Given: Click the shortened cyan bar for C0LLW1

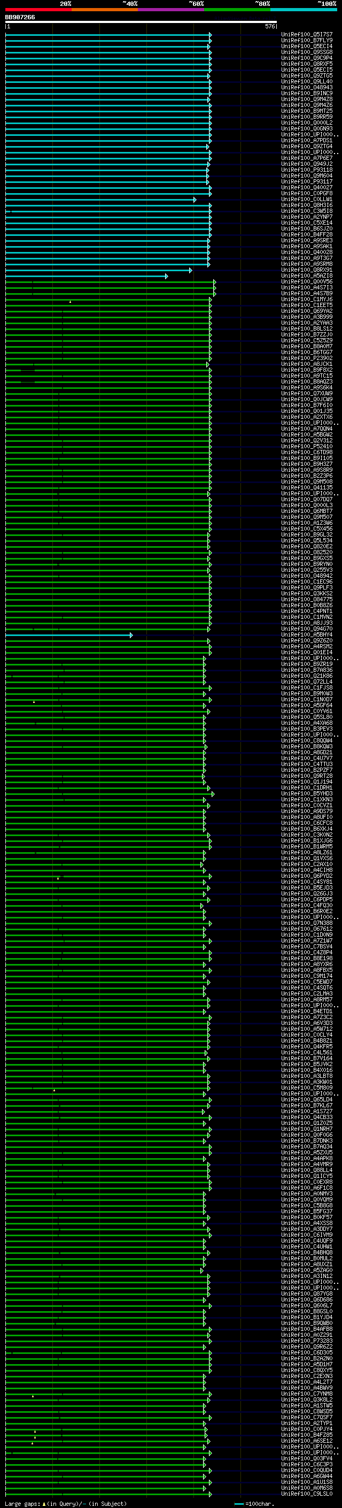Looking at the screenshot, I should (x=100, y=200).
